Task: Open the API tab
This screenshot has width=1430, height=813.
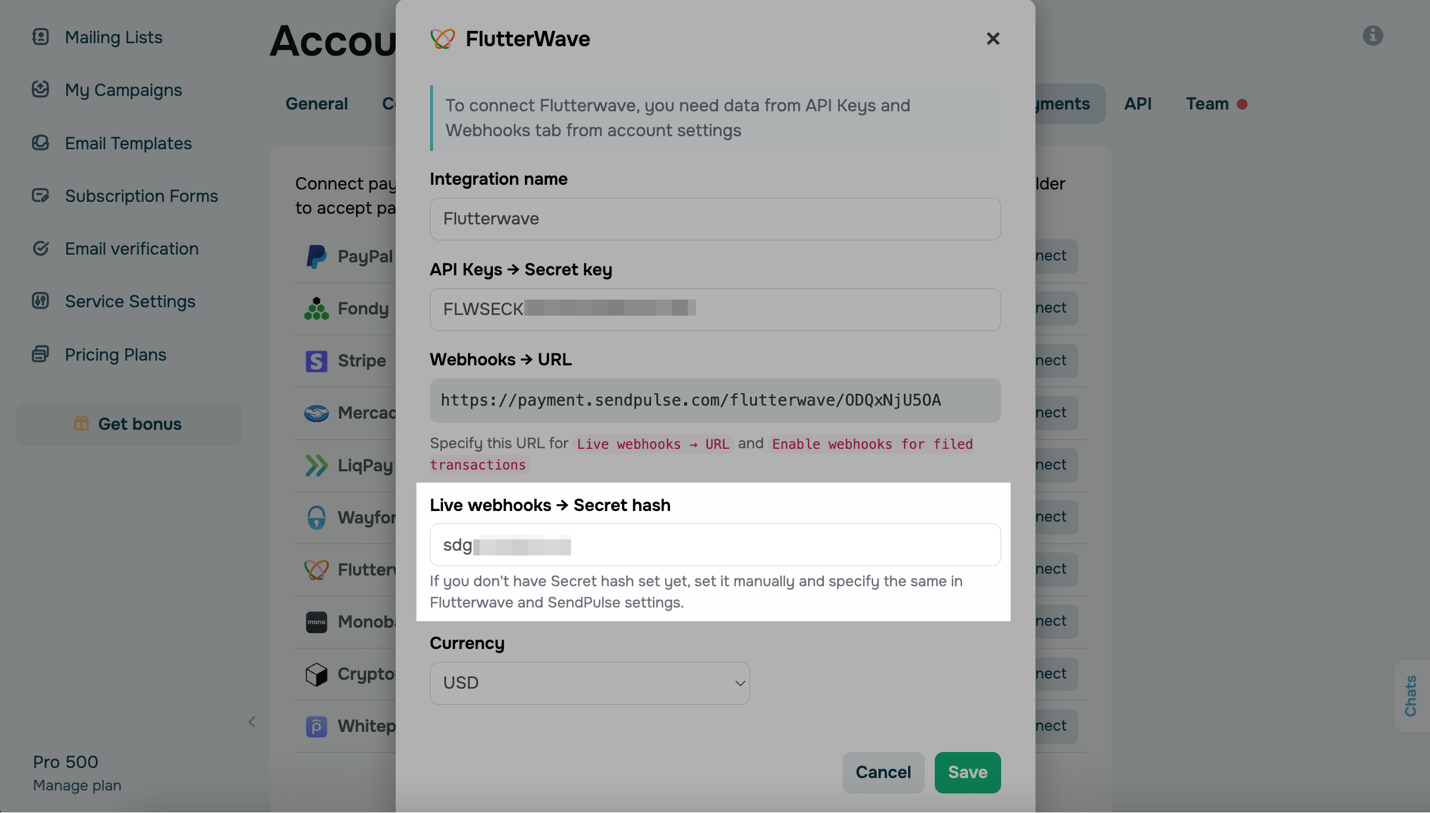Action: (1137, 104)
